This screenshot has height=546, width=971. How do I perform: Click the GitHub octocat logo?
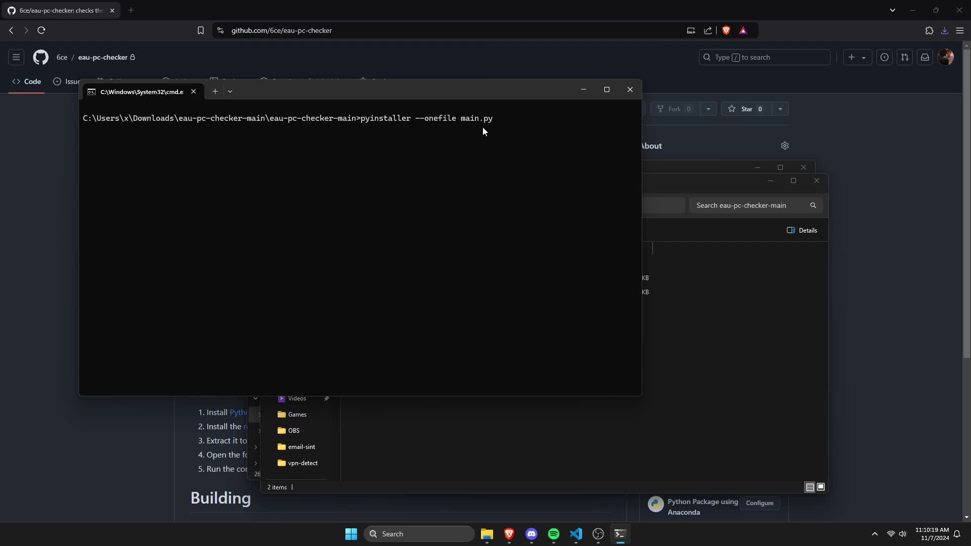pyautogui.click(x=40, y=57)
